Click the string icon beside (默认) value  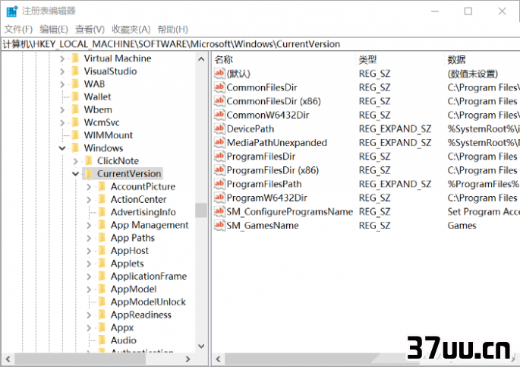click(219, 74)
